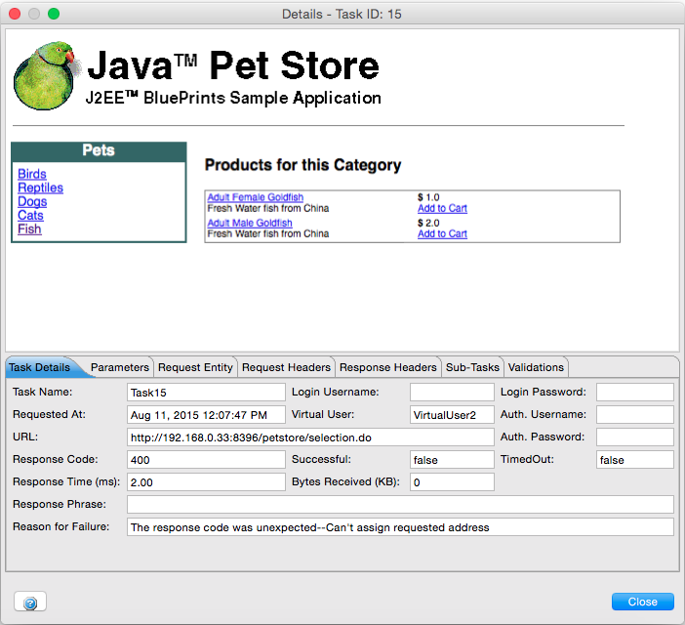Click the green window zoom button
685x625 pixels.
coord(54,14)
